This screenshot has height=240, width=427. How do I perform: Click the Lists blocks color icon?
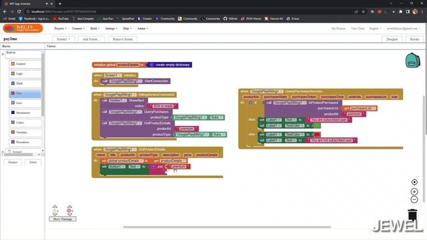pos(13,103)
